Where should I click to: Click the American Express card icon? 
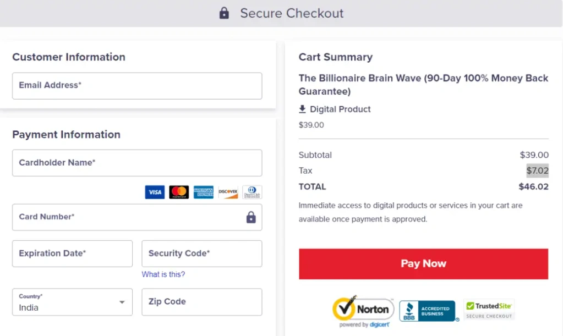[203, 192]
